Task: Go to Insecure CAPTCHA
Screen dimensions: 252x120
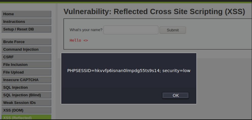Action: [x=26, y=80]
